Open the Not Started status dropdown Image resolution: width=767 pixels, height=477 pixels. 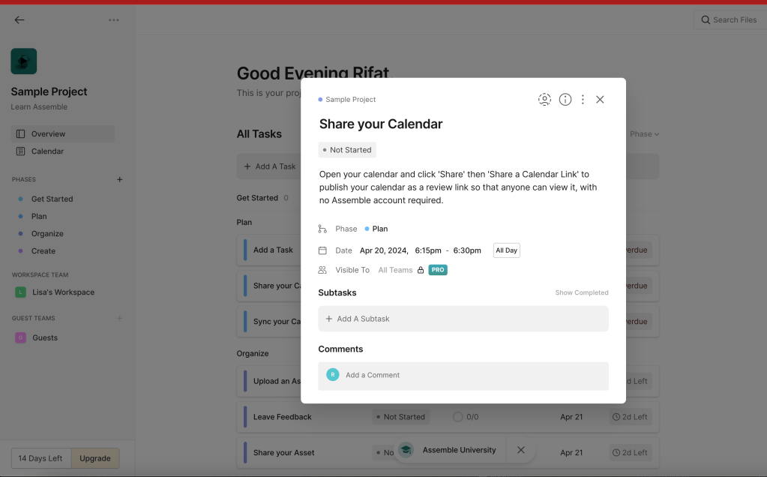coord(347,150)
